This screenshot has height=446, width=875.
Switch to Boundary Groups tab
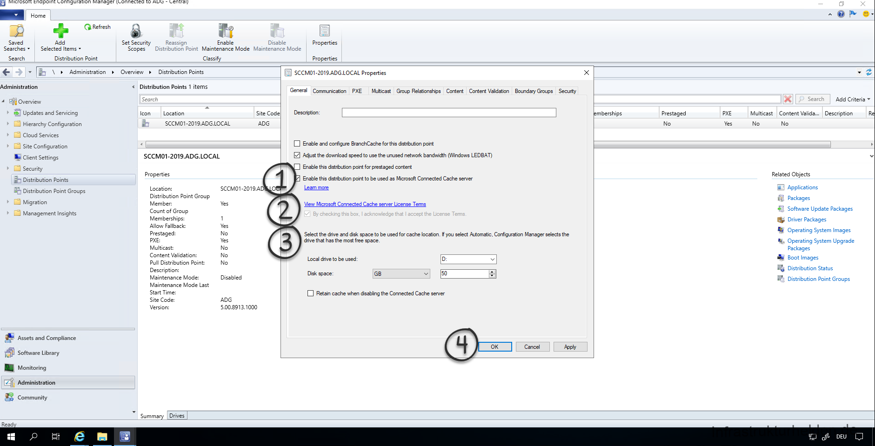[x=534, y=91]
